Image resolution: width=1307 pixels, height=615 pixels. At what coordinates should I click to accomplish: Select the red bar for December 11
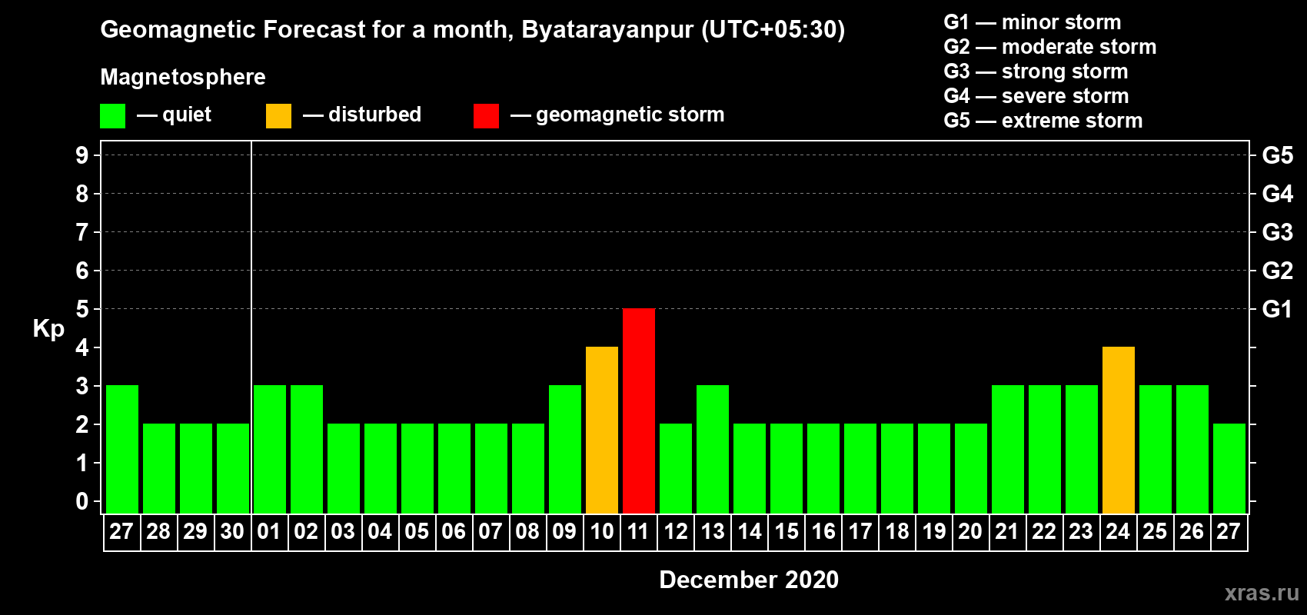(639, 411)
